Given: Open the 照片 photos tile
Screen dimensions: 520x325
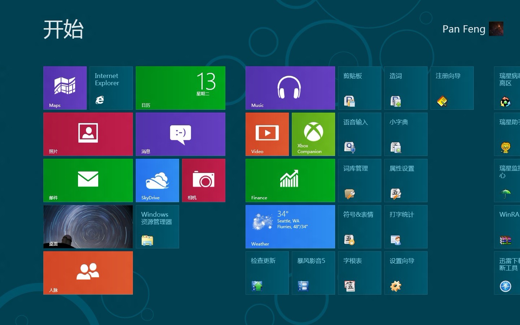Looking at the screenshot, I should (x=88, y=134).
